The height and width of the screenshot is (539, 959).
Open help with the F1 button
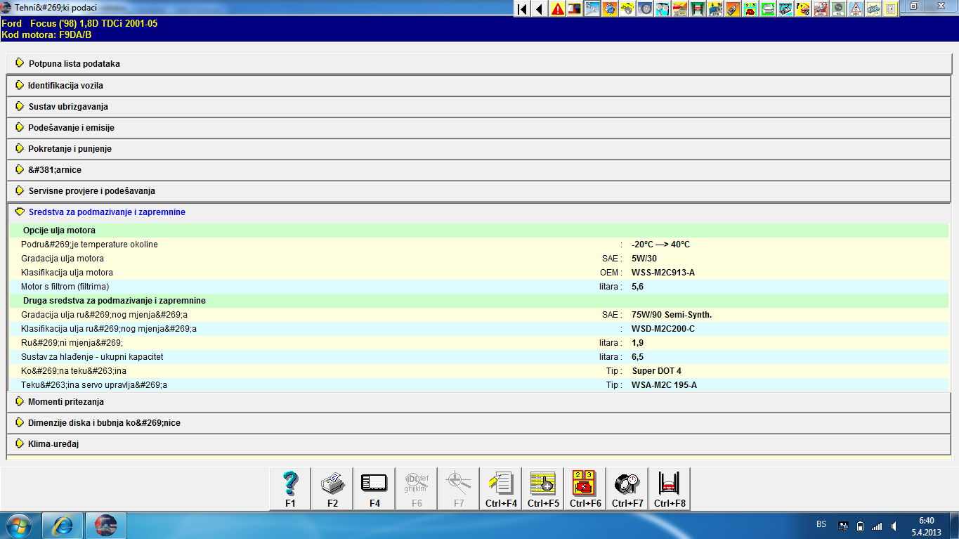[x=290, y=489]
